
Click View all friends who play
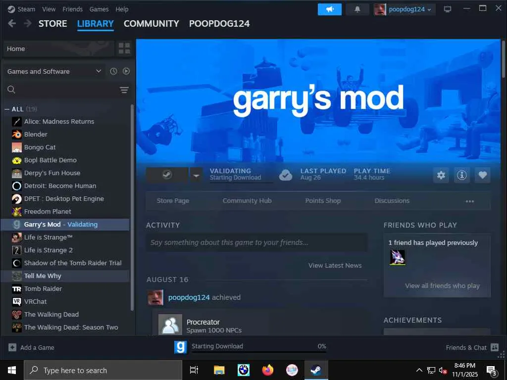point(442,285)
